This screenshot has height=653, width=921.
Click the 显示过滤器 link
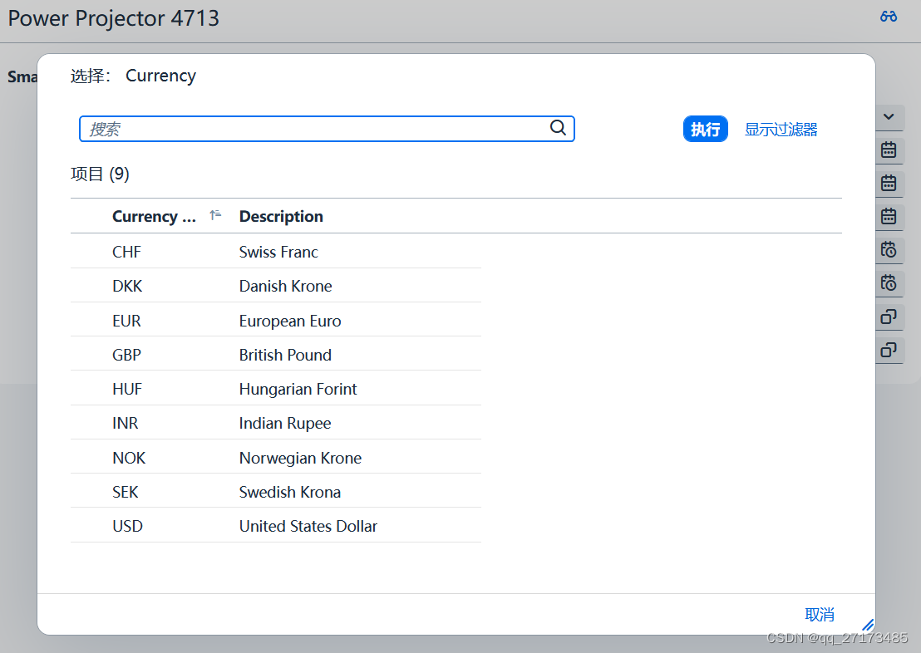pyautogui.click(x=781, y=129)
